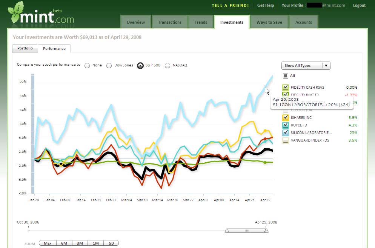Open the Trends tab
375x248 pixels.
(201, 22)
